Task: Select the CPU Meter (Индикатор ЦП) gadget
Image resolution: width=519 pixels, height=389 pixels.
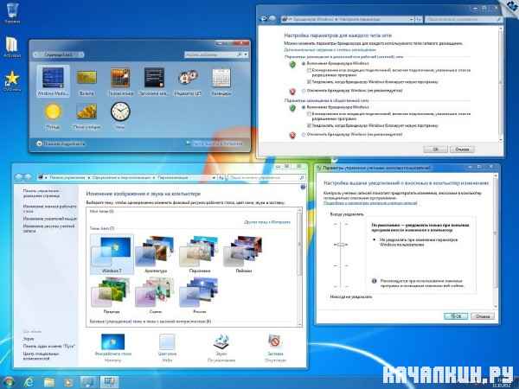Action: [x=188, y=81]
